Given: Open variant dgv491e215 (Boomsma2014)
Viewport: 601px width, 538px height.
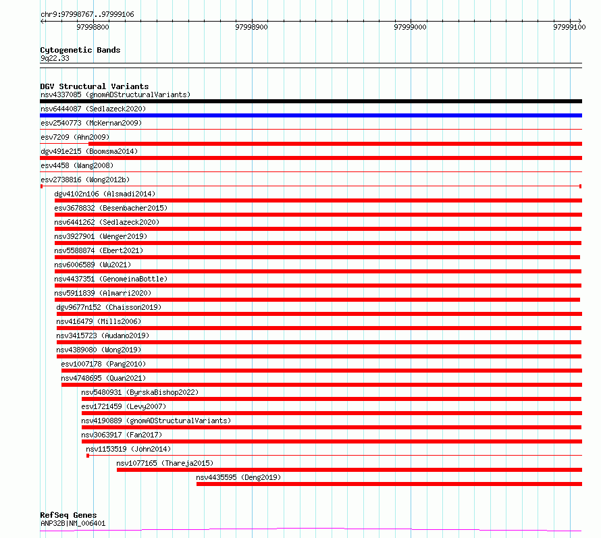Looking at the screenshot, I should (x=89, y=151).
